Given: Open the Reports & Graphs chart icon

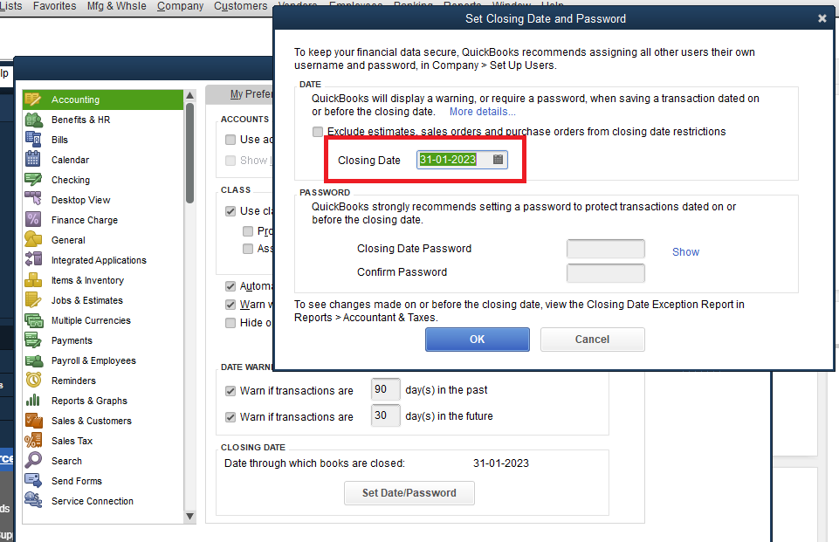Looking at the screenshot, I should click(x=33, y=401).
